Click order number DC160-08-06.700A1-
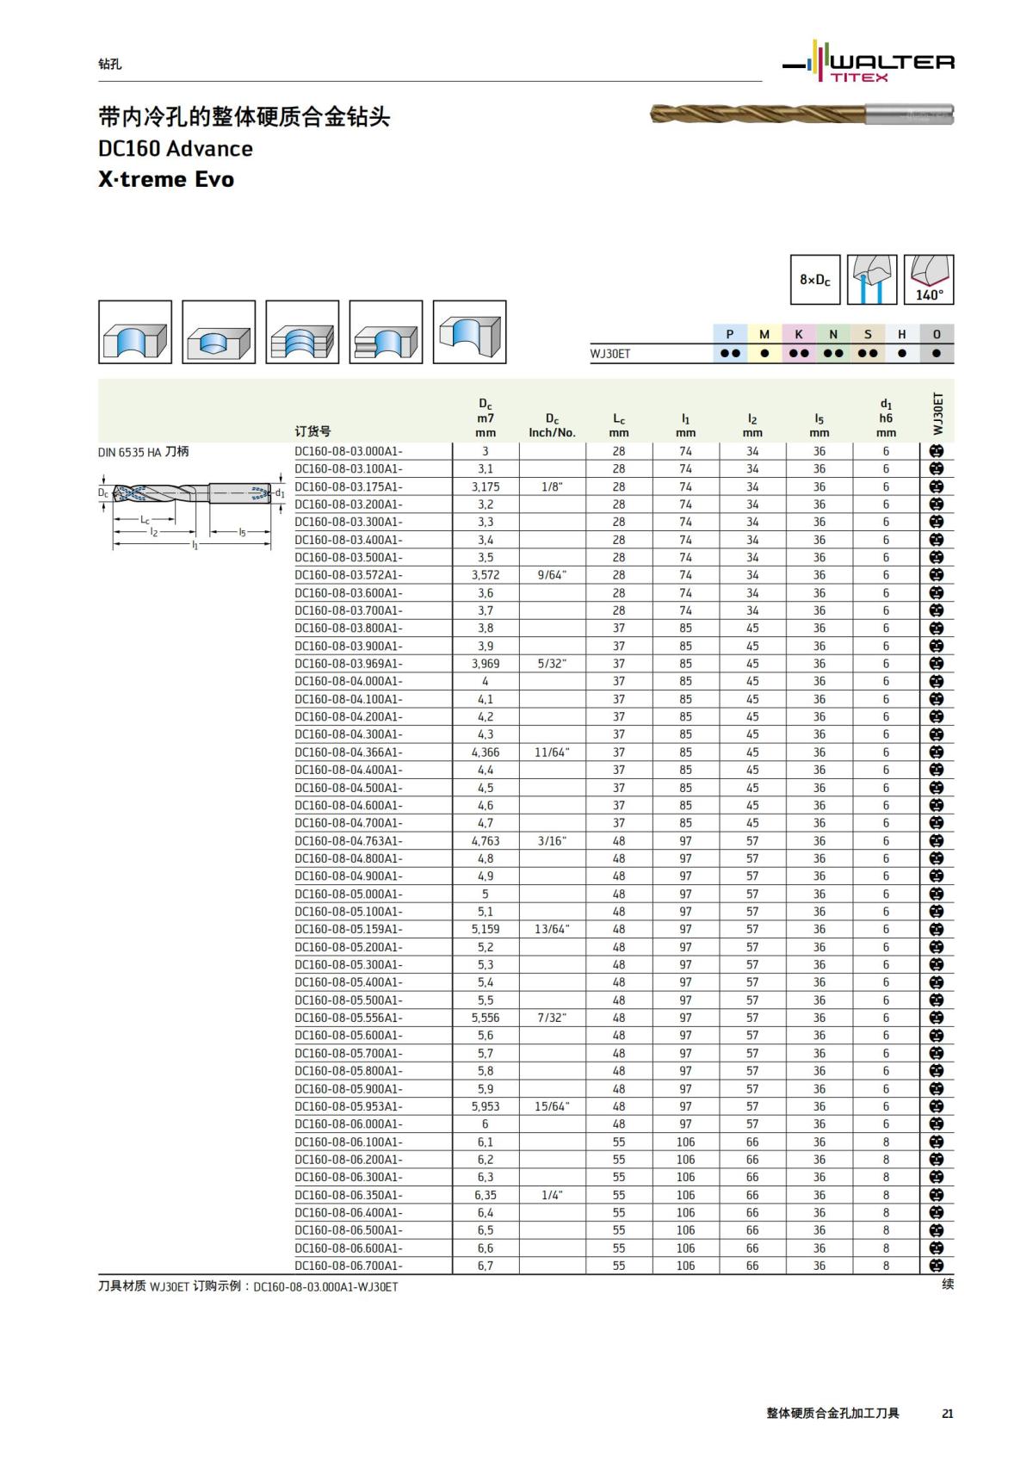The width and height of the screenshot is (1033, 1461). (349, 1266)
